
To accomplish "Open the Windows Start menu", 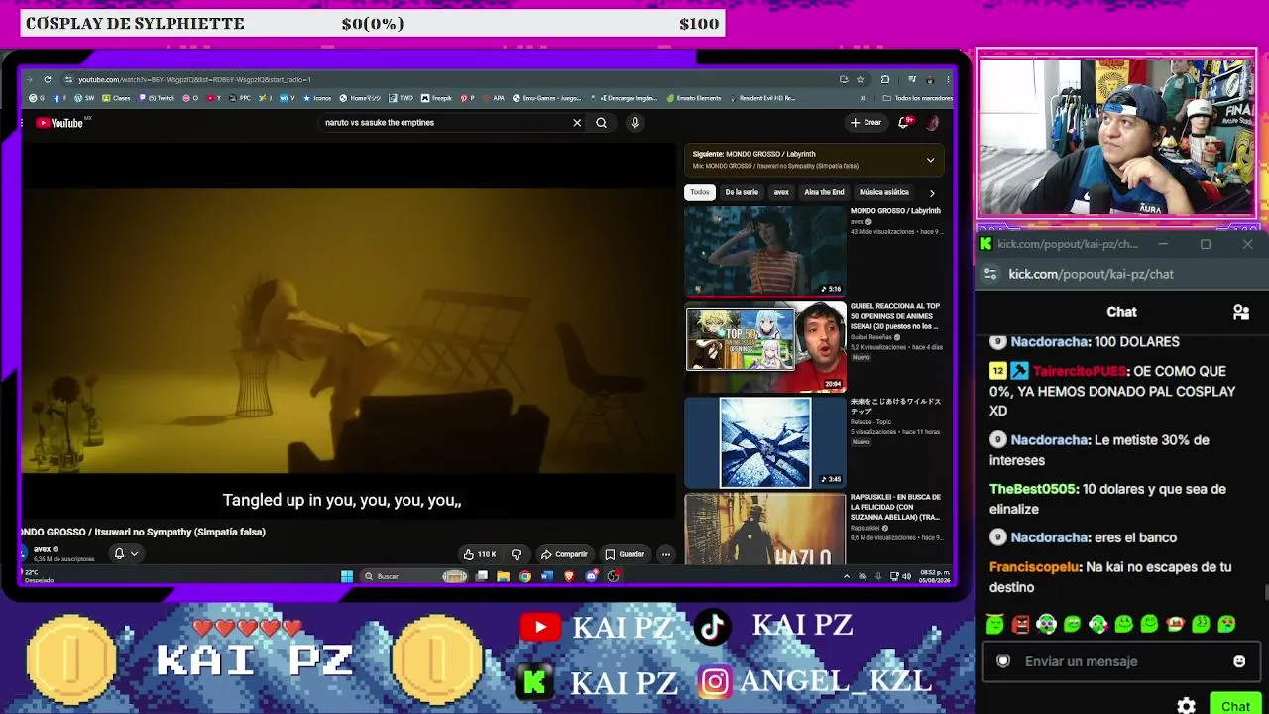I will [347, 576].
